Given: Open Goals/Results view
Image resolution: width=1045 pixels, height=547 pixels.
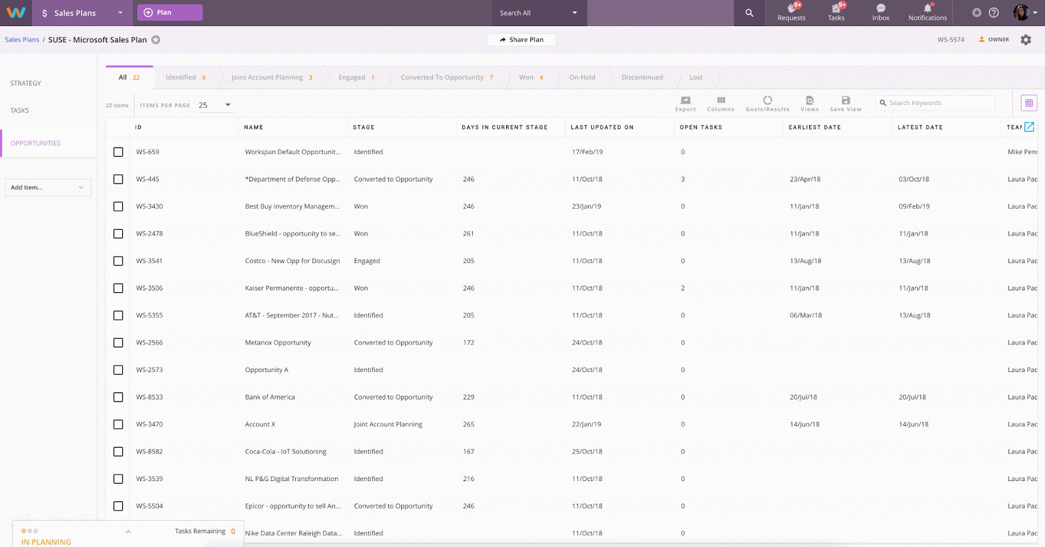Looking at the screenshot, I should [x=767, y=102].
